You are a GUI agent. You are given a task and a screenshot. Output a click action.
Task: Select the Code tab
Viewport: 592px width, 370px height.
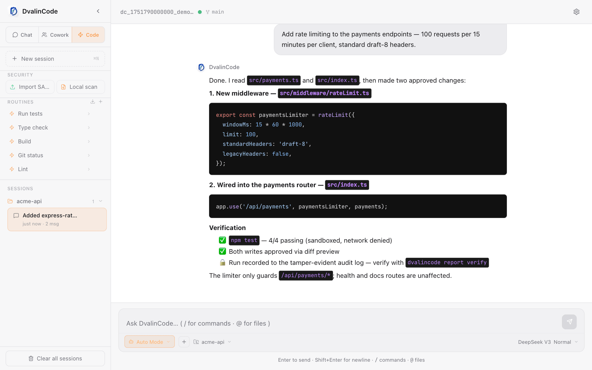click(x=88, y=35)
